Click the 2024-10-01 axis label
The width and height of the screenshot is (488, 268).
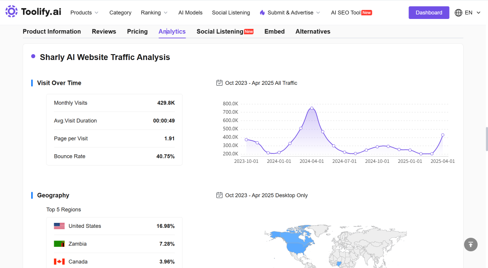(377, 161)
